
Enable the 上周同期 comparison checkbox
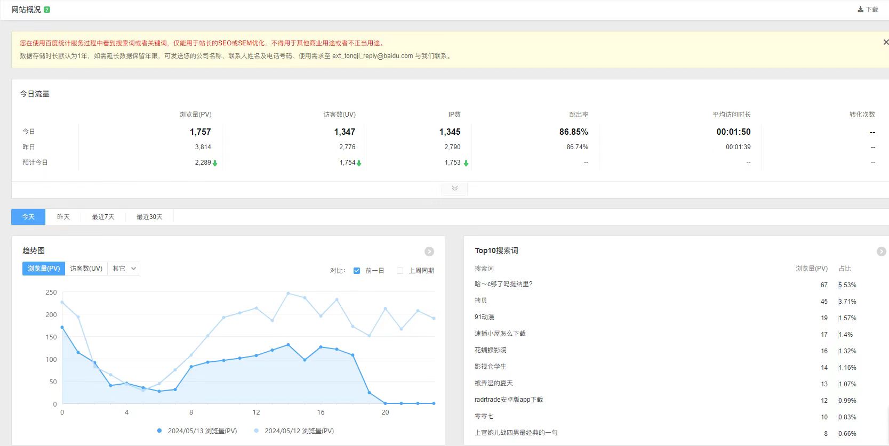coord(400,271)
